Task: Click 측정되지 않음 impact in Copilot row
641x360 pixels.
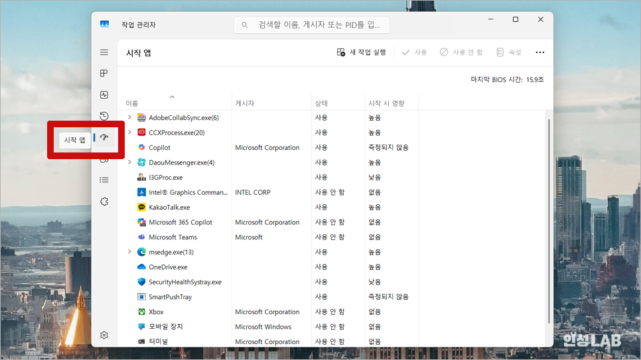Action: tap(388, 148)
